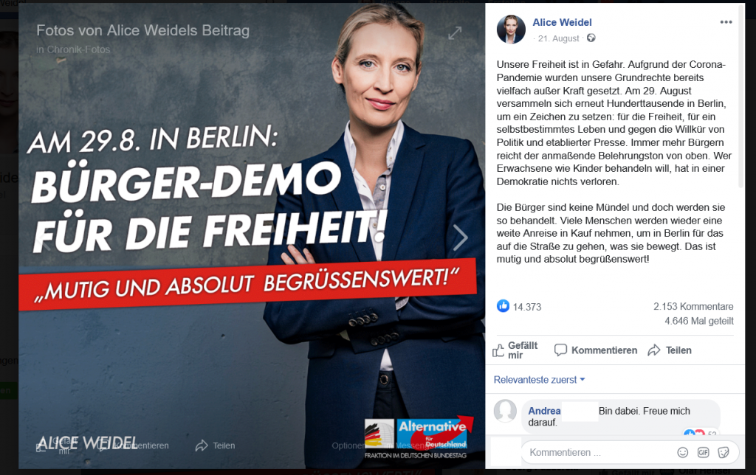Screen dimensions: 756x475
Task: Open the sticker picker in comment box
Action: point(724,452)
